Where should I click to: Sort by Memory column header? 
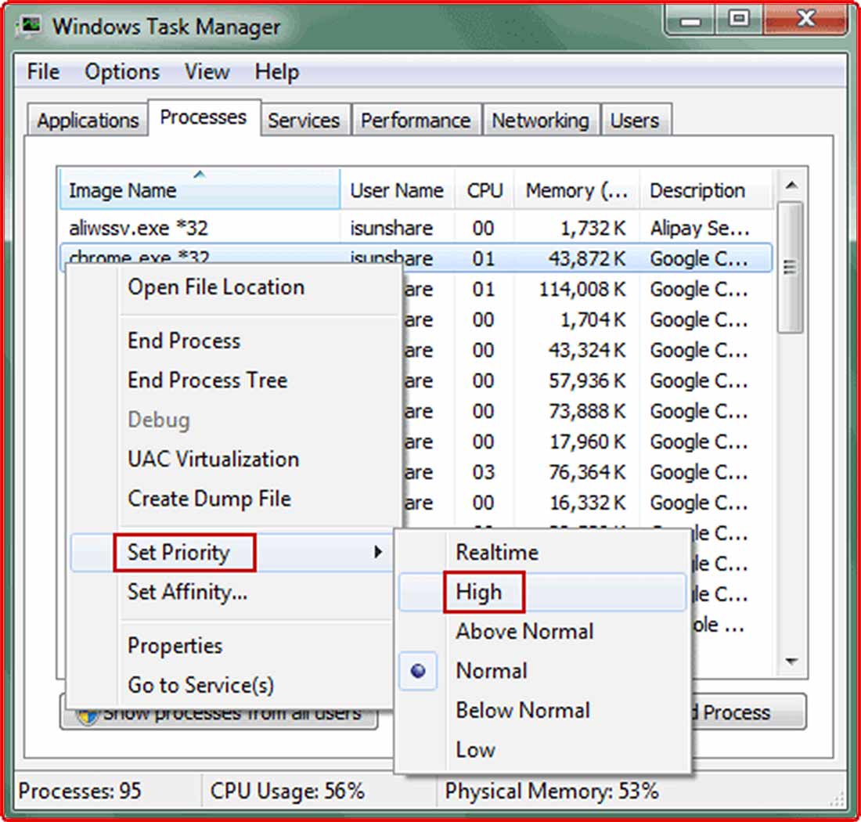[577, 189]
